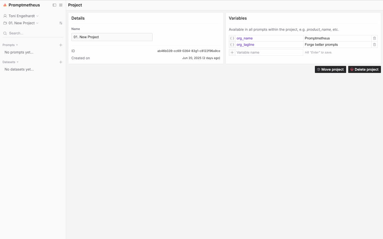Click the project ID value text
This screenshot has width=383, height=239.
pyautogui.click(x=189, y=51)
